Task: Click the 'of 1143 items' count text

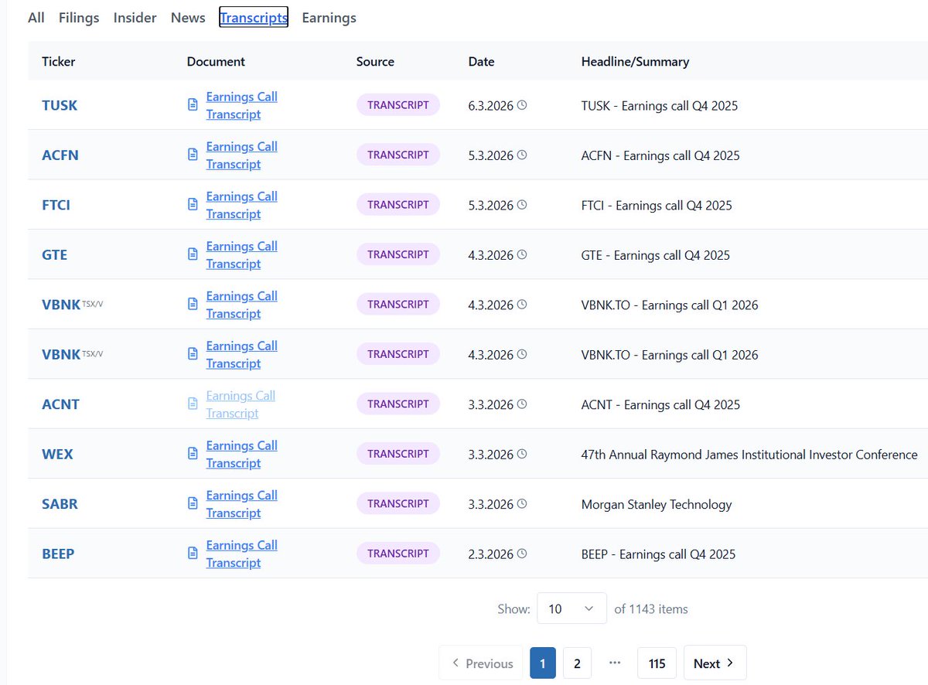Action: pos(651,608)
